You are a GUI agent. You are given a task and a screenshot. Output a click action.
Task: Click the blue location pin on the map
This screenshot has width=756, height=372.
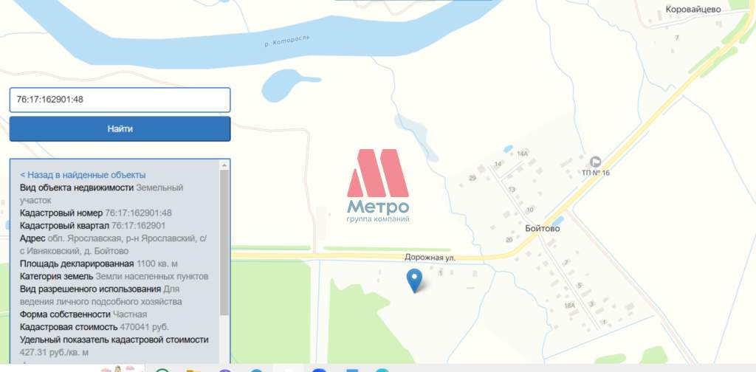414,280
